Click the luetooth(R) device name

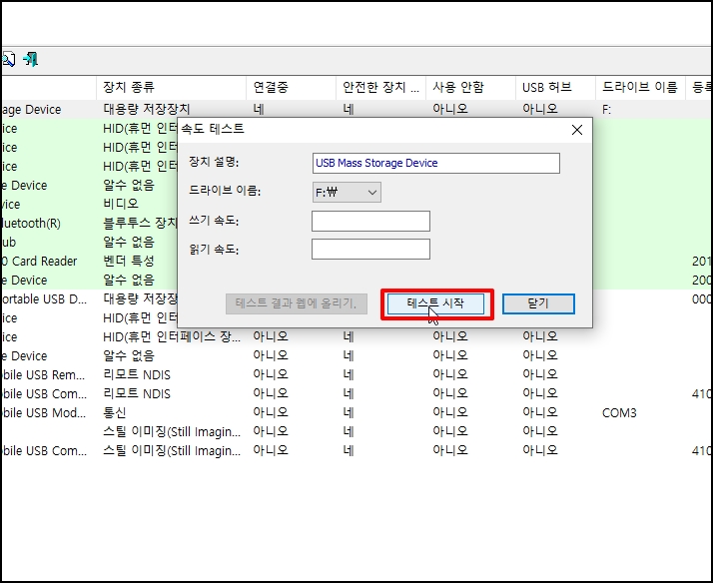point(31,223)
